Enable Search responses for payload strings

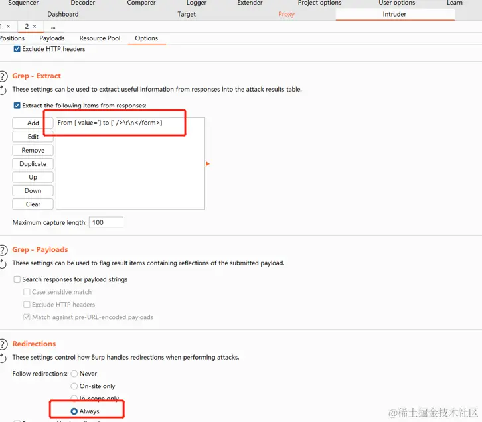pyautogui.click(x=17, y=279)
